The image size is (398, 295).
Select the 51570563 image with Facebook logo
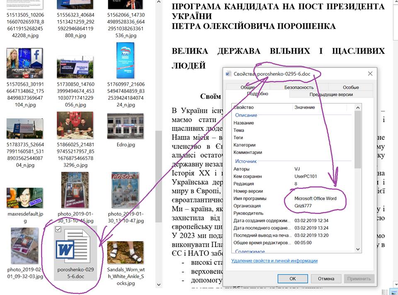pos(25,63)
